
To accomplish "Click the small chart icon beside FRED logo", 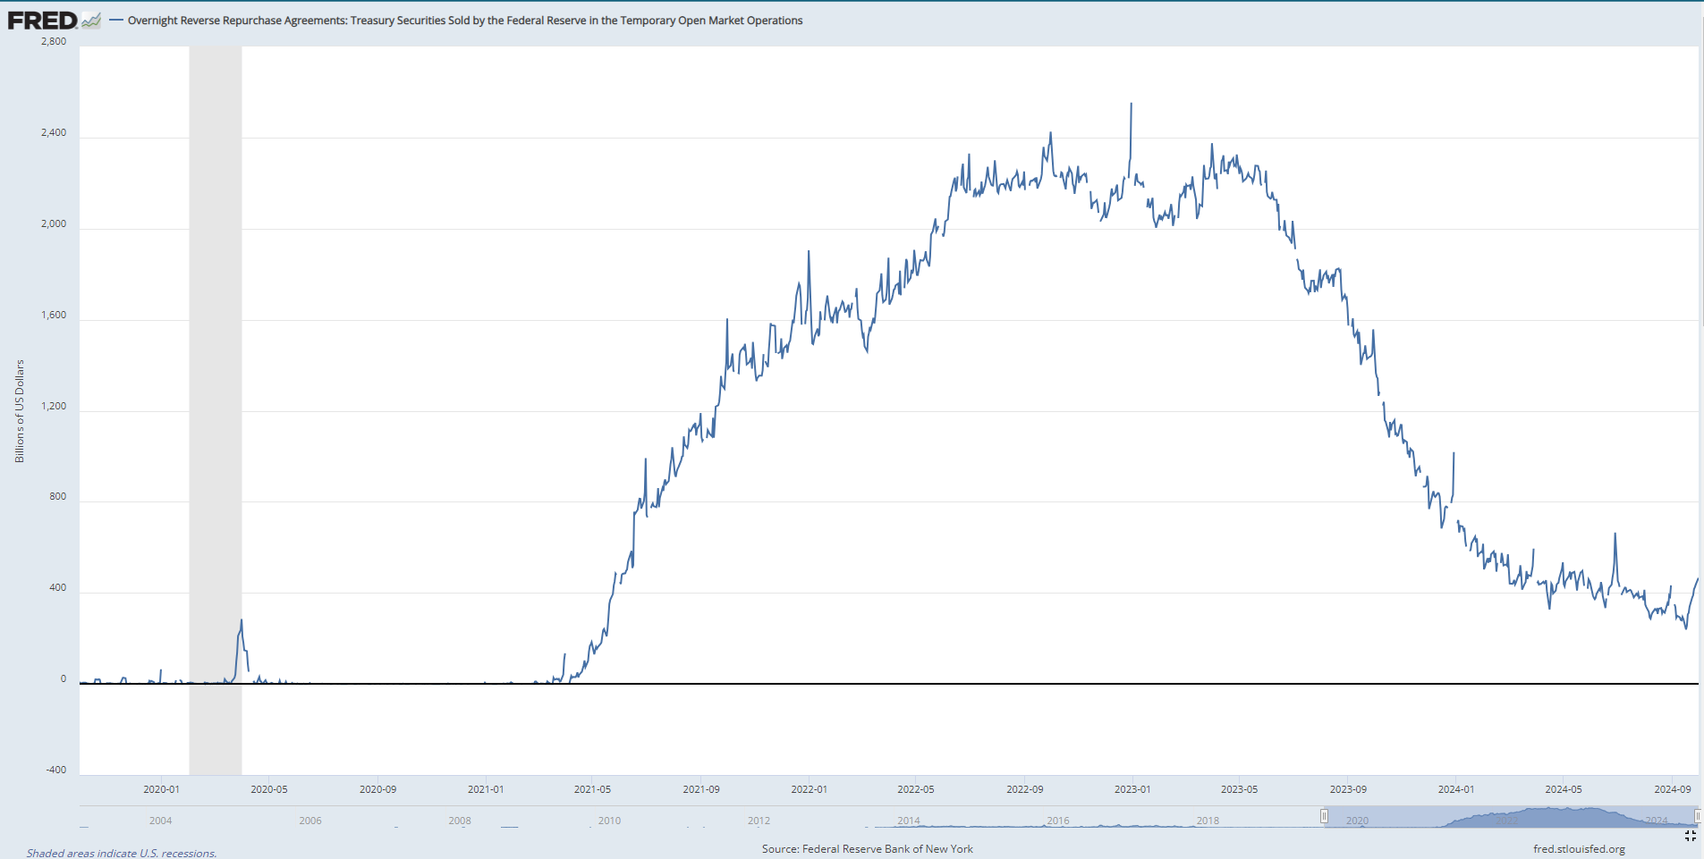I will click(91, 21).
